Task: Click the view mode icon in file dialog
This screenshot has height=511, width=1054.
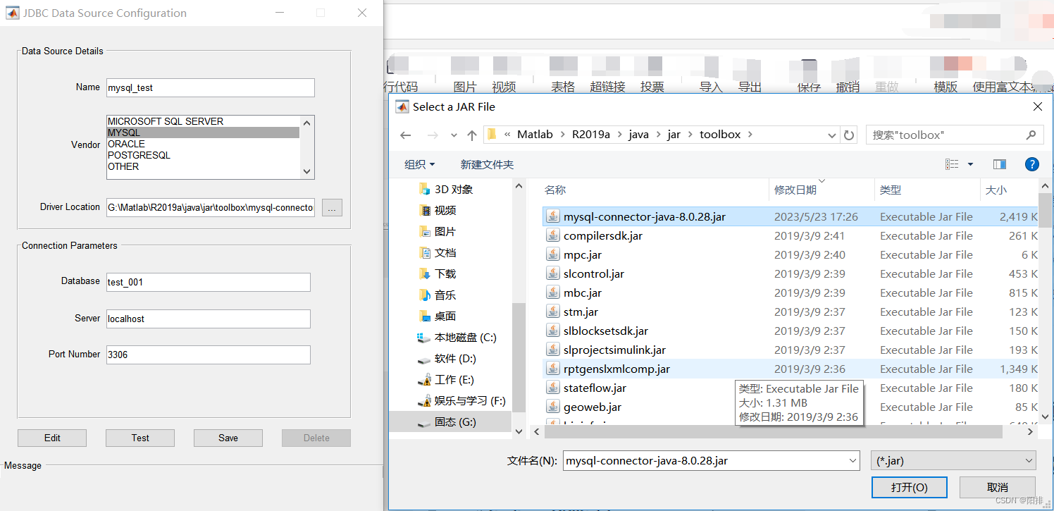Action: pyautogui.click(x=952, y=164)
